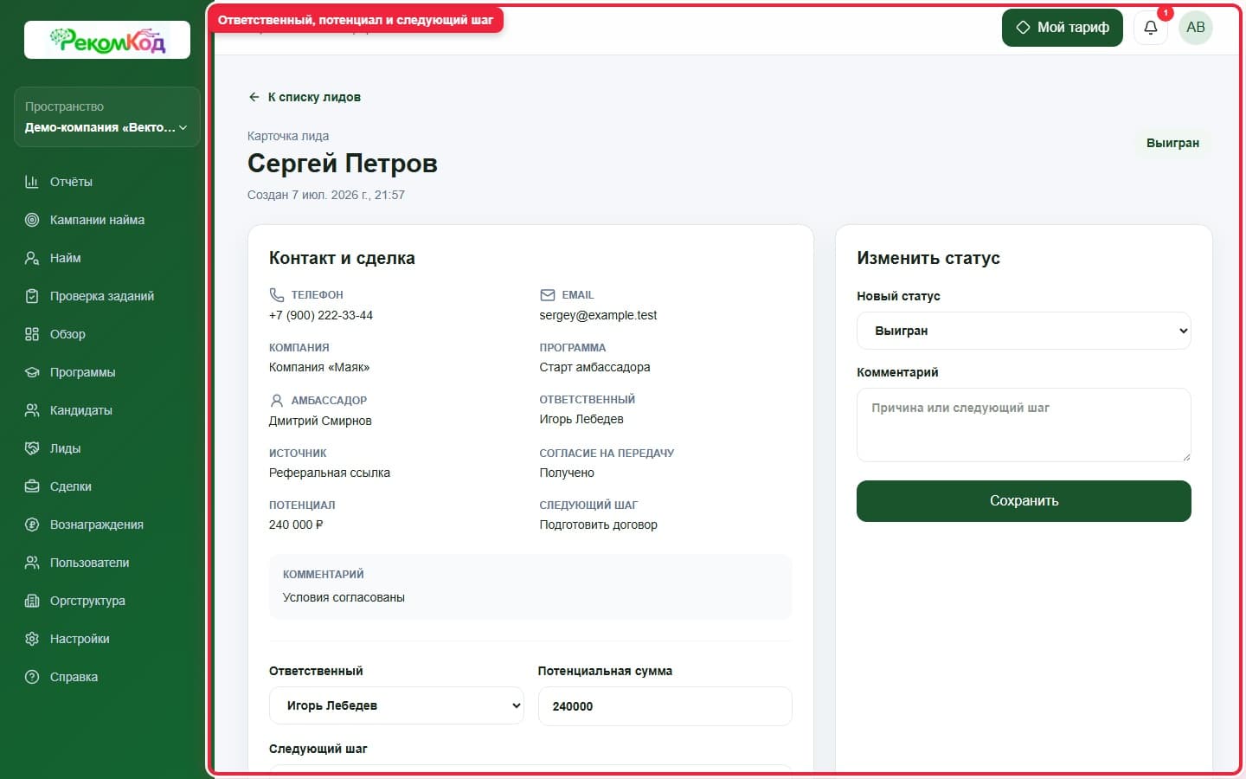Click the Оргструктура building icon
The height and width of the screenshot is (779, 1246).
click(32, 601)
